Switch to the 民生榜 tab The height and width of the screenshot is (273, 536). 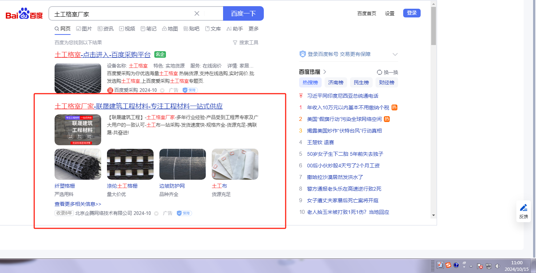click(361, 82)
